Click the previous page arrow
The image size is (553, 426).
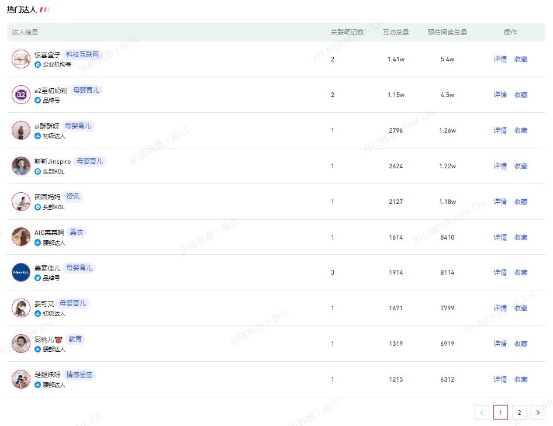point(482,413)
